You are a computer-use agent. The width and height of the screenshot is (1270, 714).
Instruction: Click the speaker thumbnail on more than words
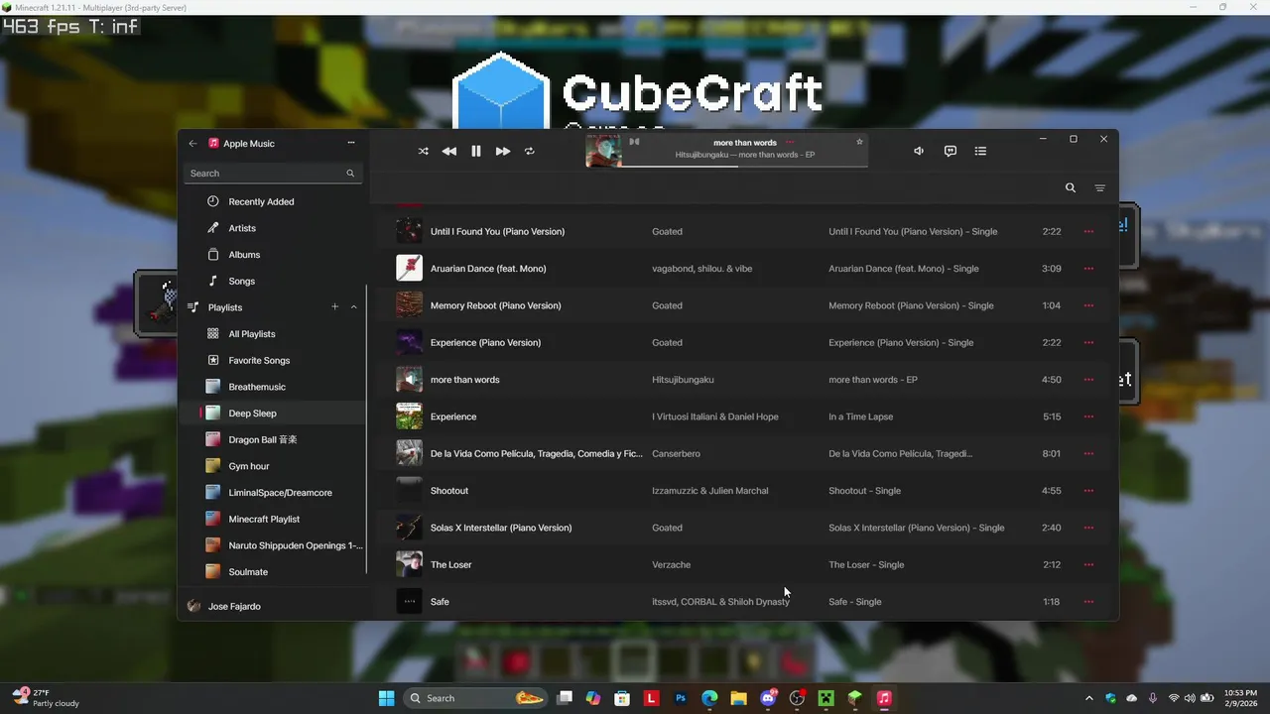[x=409, y=379]
